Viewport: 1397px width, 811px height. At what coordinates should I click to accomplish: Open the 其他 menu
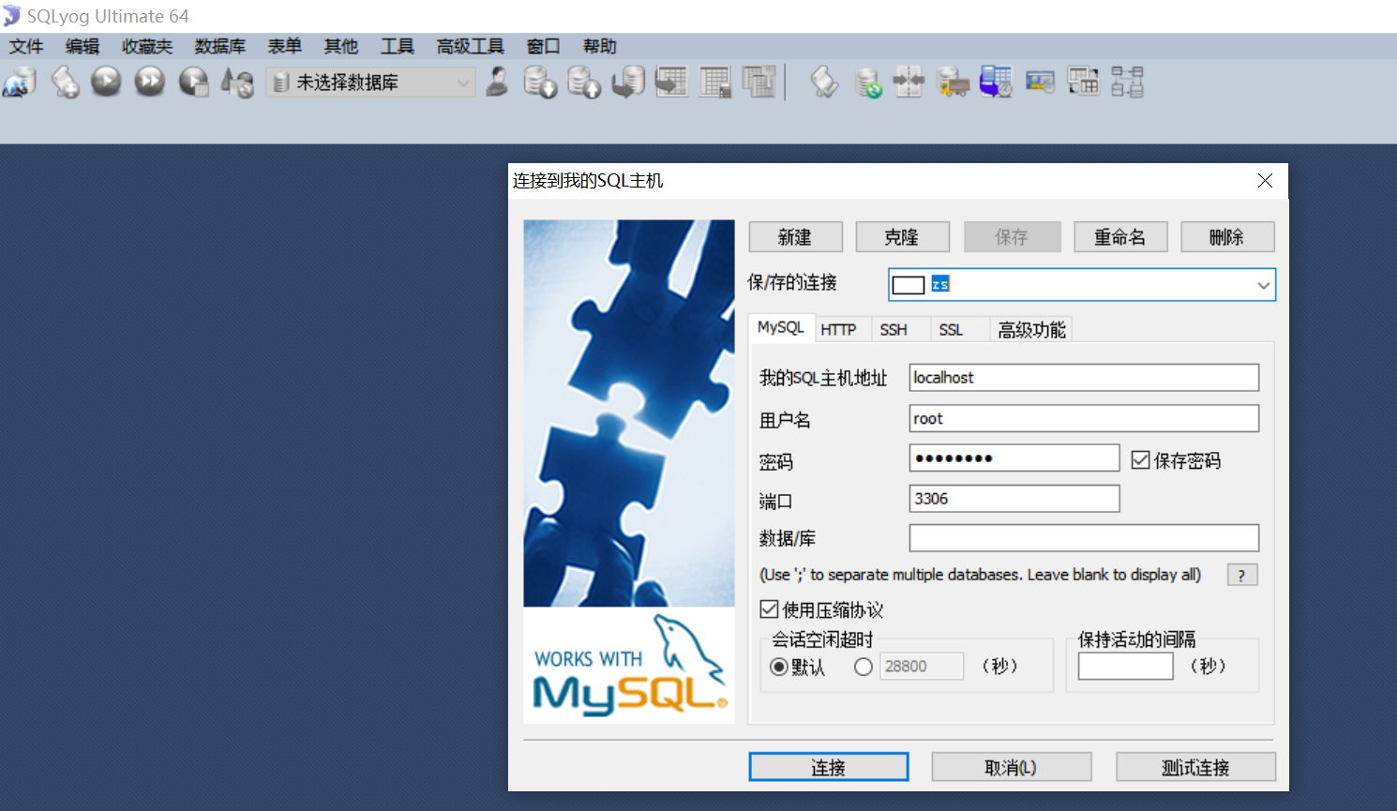(341, 46)
